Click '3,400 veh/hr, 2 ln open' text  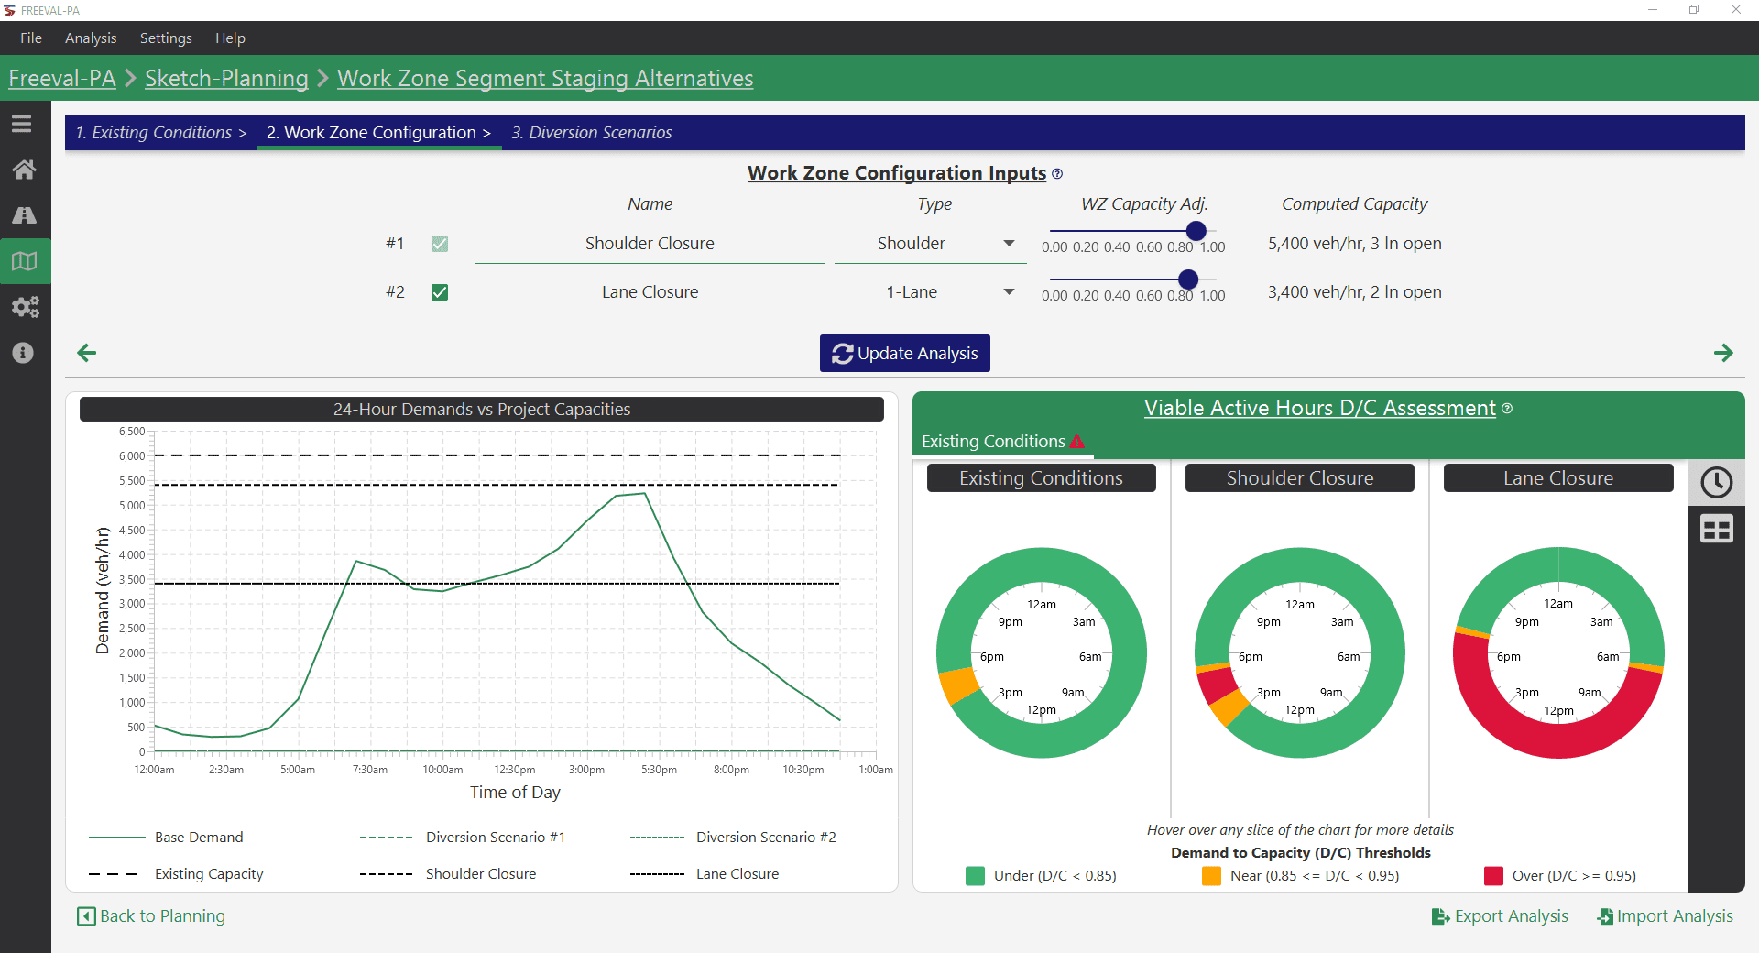point(1354,292)
